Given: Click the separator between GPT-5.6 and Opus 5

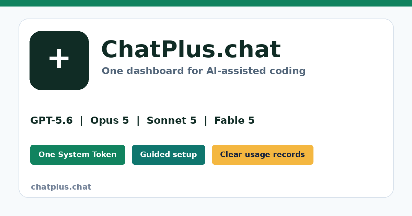Looking at the screenshot, I should (81, 121).
